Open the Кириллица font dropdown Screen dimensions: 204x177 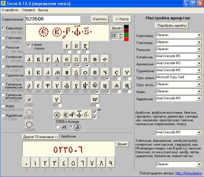(199, 35)
